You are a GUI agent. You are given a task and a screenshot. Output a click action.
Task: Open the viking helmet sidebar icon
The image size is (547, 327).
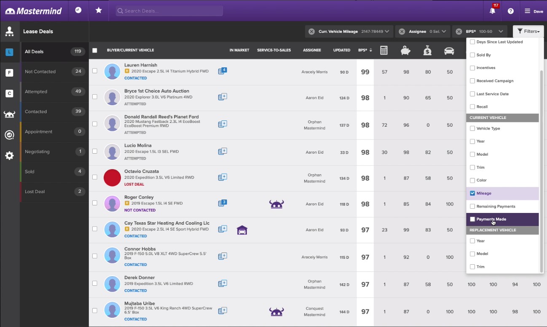pos(9,114)
